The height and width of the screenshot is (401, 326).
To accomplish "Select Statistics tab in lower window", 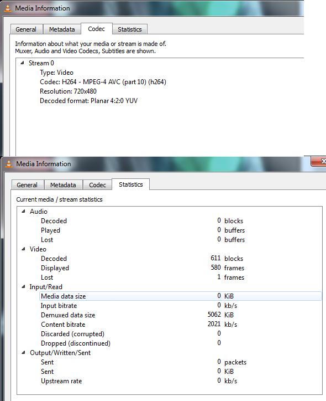I will tap(131, 184).
